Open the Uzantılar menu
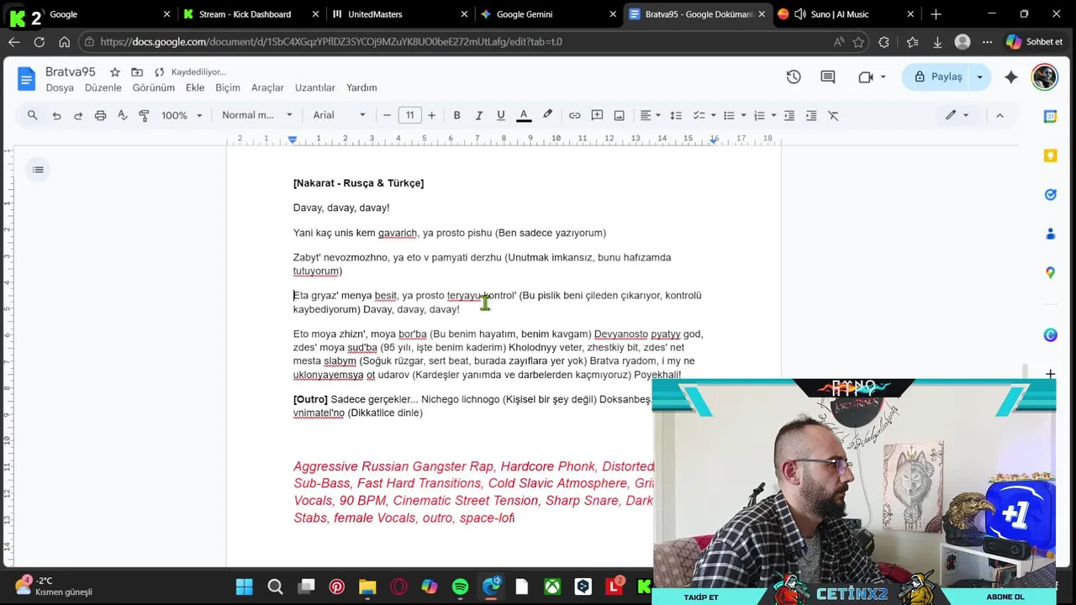This screenshot has height=605, width=1076. (315, 87)
